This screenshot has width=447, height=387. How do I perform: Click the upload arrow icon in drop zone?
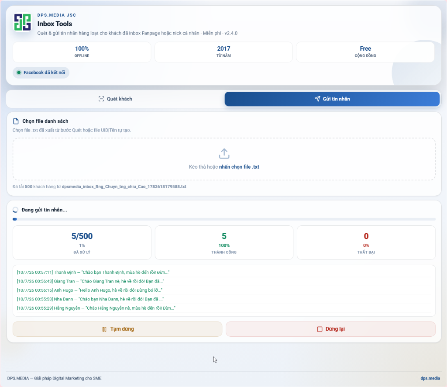point(224,153)
